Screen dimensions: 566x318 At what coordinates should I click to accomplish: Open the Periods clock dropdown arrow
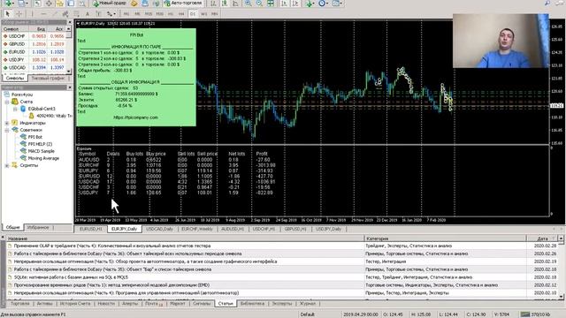327,4
